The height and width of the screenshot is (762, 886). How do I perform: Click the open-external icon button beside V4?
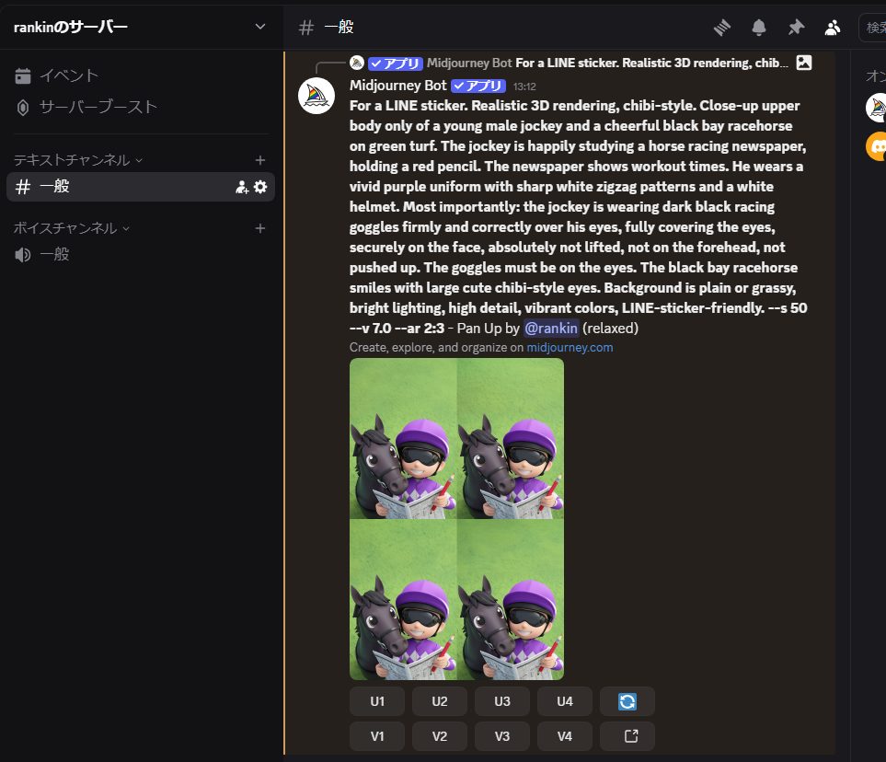point(627,736)
